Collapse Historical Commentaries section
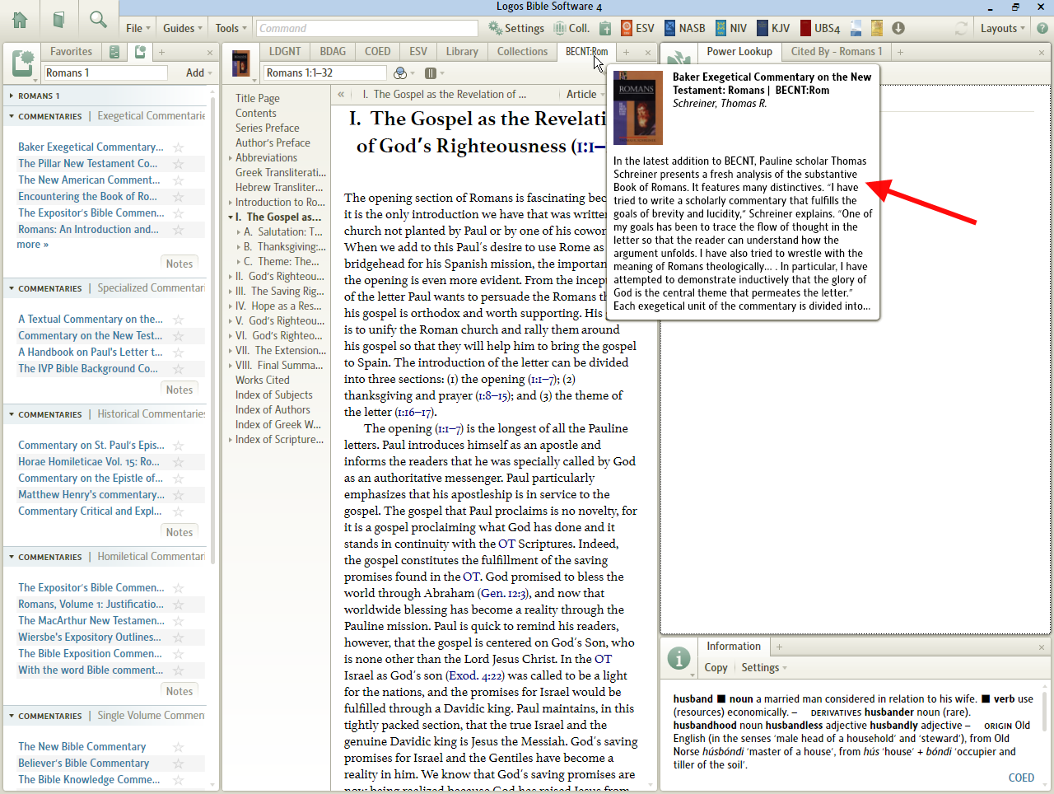The image size is (1054, 794). click(x=12, y=414)
